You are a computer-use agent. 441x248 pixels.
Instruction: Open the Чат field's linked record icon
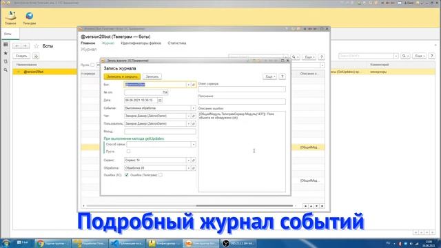194,116
